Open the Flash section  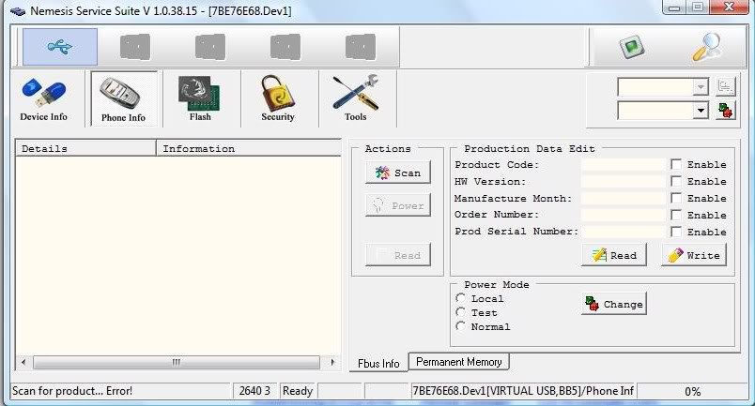click(200, 98)
